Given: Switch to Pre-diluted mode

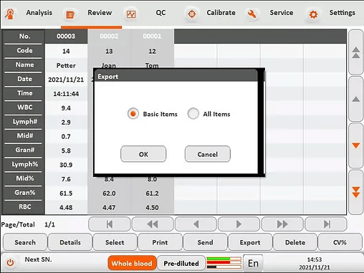Looking at the screenshot, I should click(x=181, y=263).
